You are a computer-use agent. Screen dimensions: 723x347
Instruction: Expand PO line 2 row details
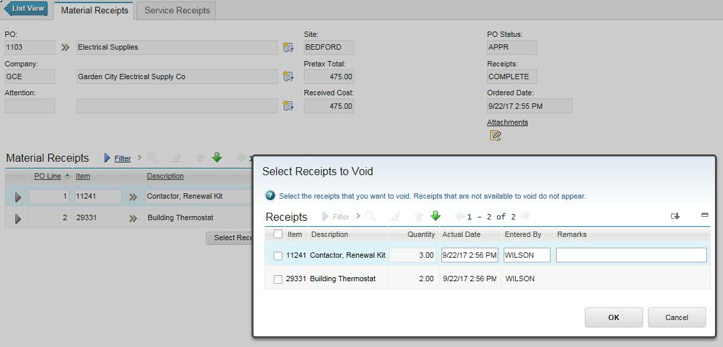(x=17, y=219)
